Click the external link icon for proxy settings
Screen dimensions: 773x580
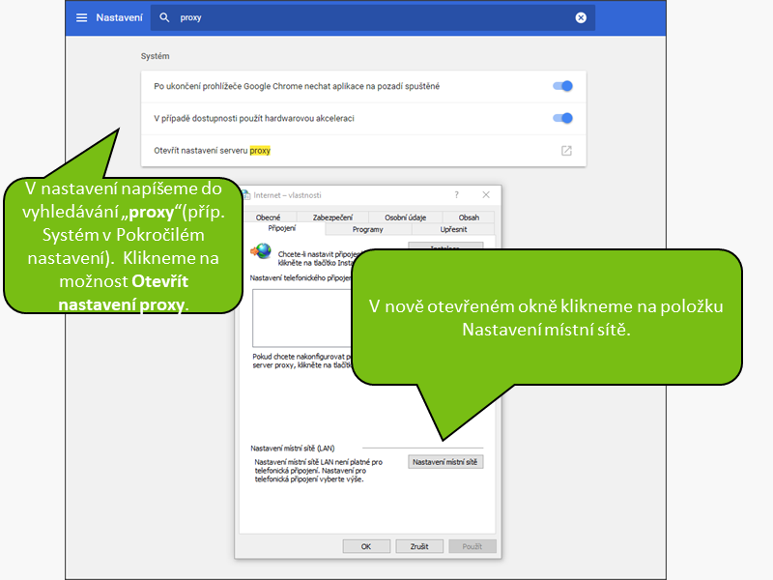coord(566,151)
